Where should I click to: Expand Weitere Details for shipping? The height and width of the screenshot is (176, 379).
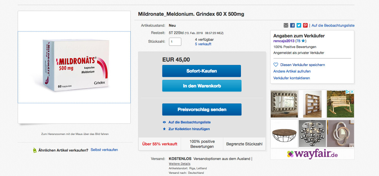179,164
